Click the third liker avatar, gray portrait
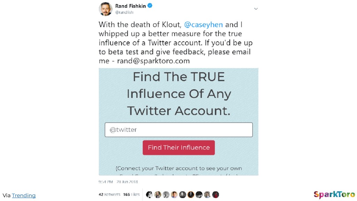This screenshot has height=201, width=357. (166, 194)
